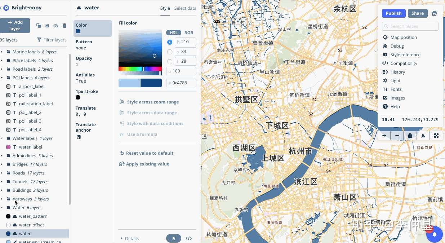The width and height of the screenshot is (445, 243).
Task: Select the hue radio button in color editor
Action: pos(169,42)
